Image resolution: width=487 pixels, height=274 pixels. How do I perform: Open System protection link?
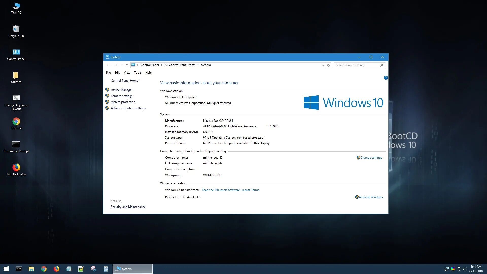pyautogui.click(x=123, y=102)
